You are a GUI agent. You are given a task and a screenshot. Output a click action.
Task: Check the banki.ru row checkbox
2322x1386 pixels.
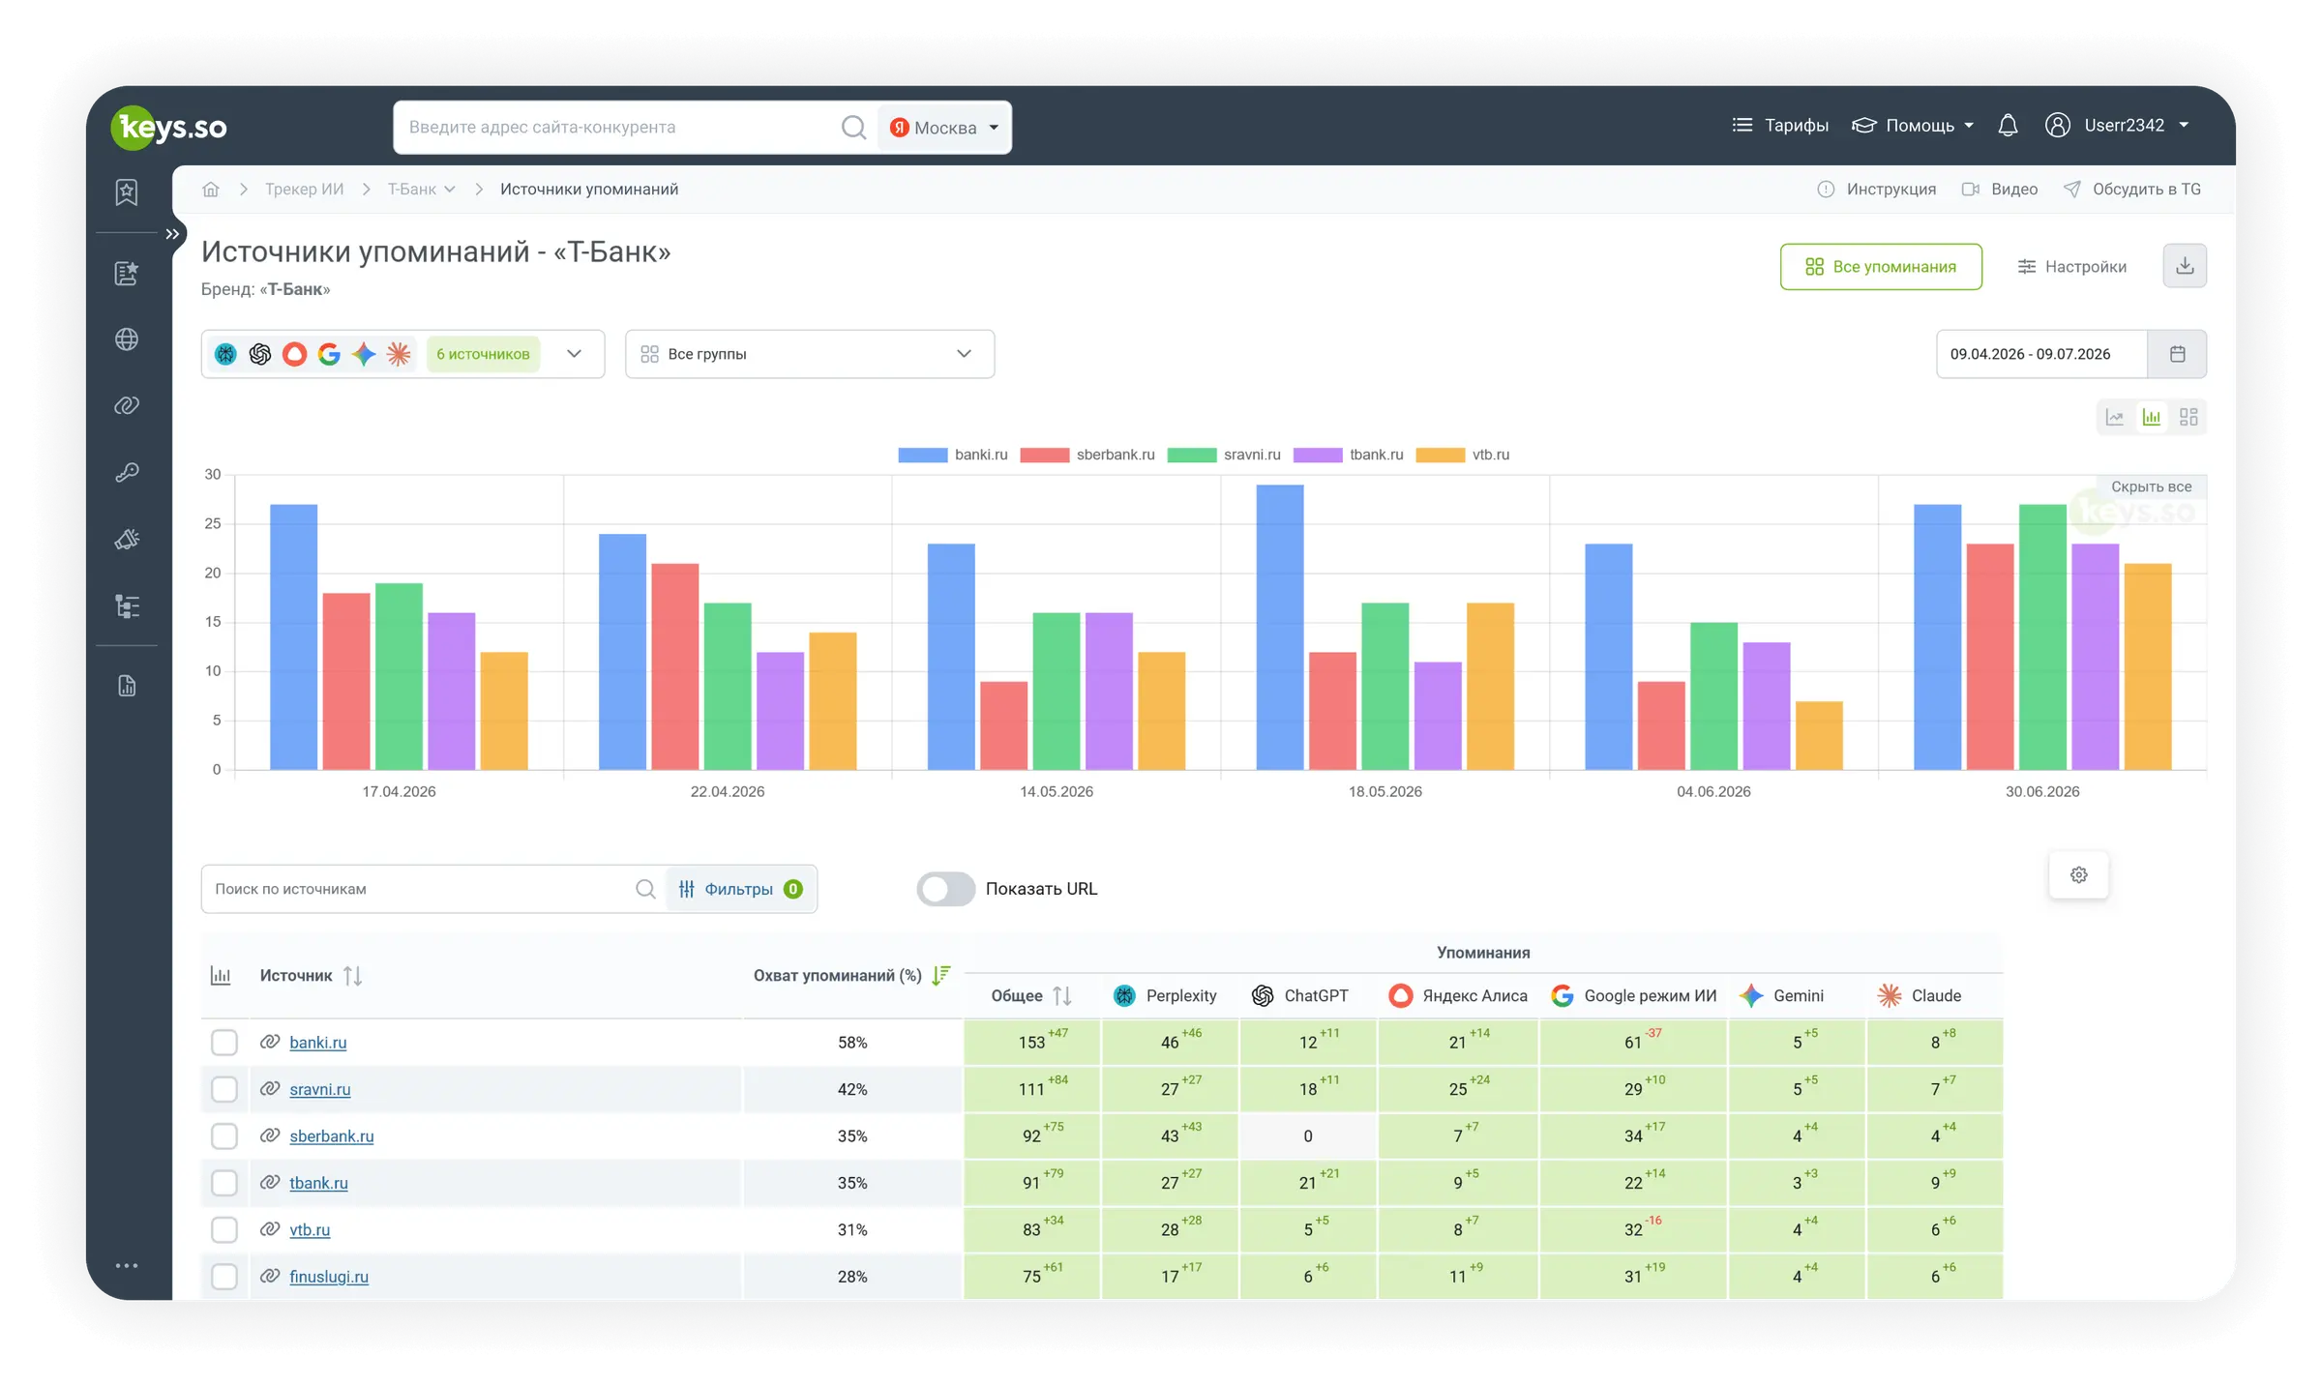pos(224,1043)
